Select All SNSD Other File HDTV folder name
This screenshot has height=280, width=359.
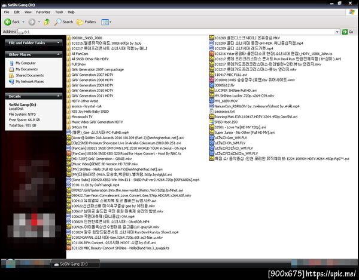click(90, 59)
